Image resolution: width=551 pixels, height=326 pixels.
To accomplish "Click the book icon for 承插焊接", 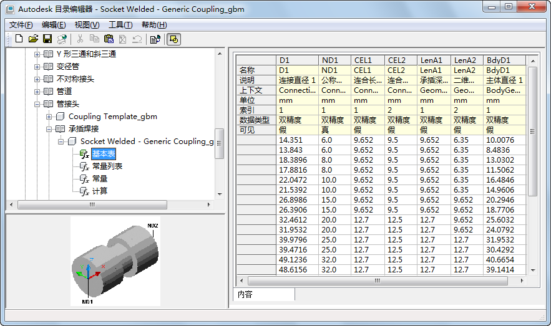I will 60,129.
